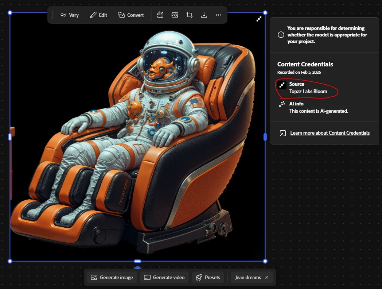Click the AI info sparkle icon
The image size is (382, 289).
pyautogui.click(x=282, y=104)
